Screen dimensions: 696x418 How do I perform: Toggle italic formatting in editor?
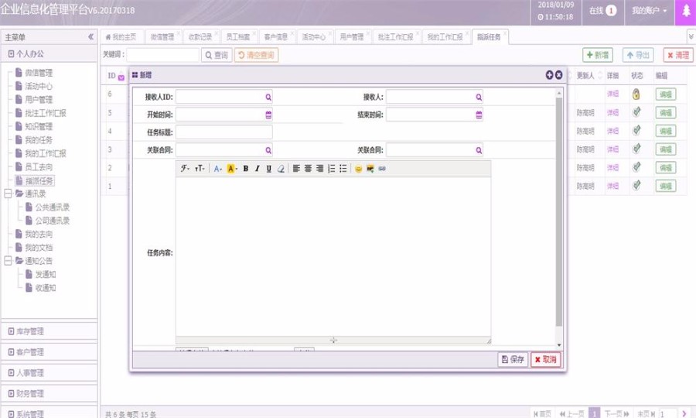pyautogui.click(x=257, y=168)
